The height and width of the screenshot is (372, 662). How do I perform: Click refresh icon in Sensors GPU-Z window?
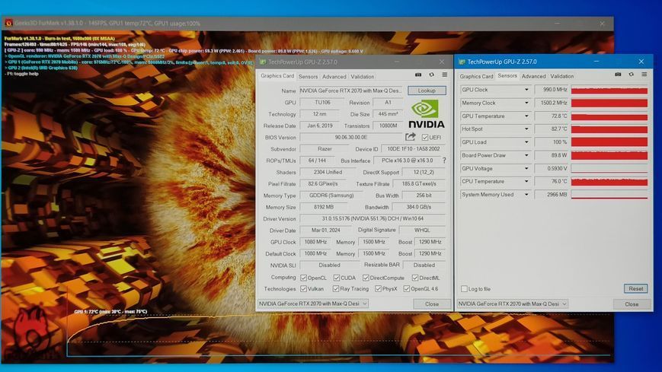point(632,75)
